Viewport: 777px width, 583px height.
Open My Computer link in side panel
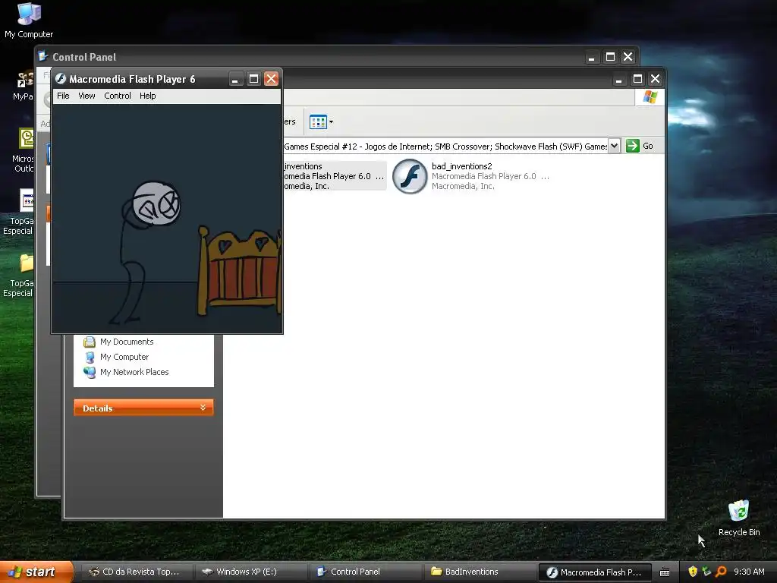coord(124,357)
